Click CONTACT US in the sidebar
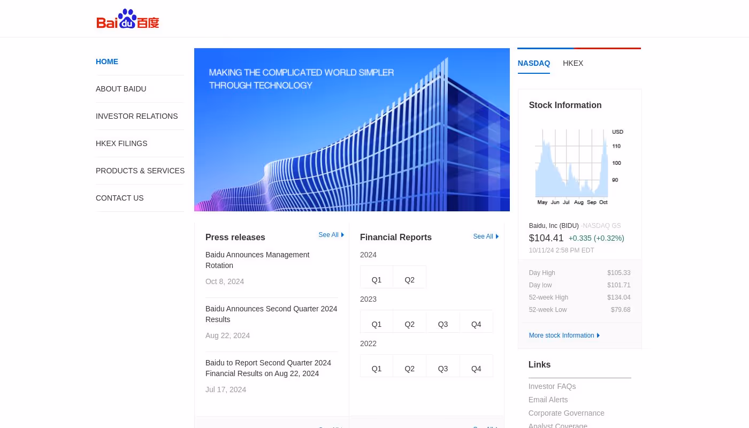The height and width of the screenshot is (428, 749). coord(120,198)
